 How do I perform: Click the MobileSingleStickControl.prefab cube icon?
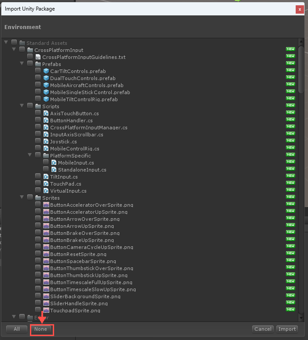(46, 92)
